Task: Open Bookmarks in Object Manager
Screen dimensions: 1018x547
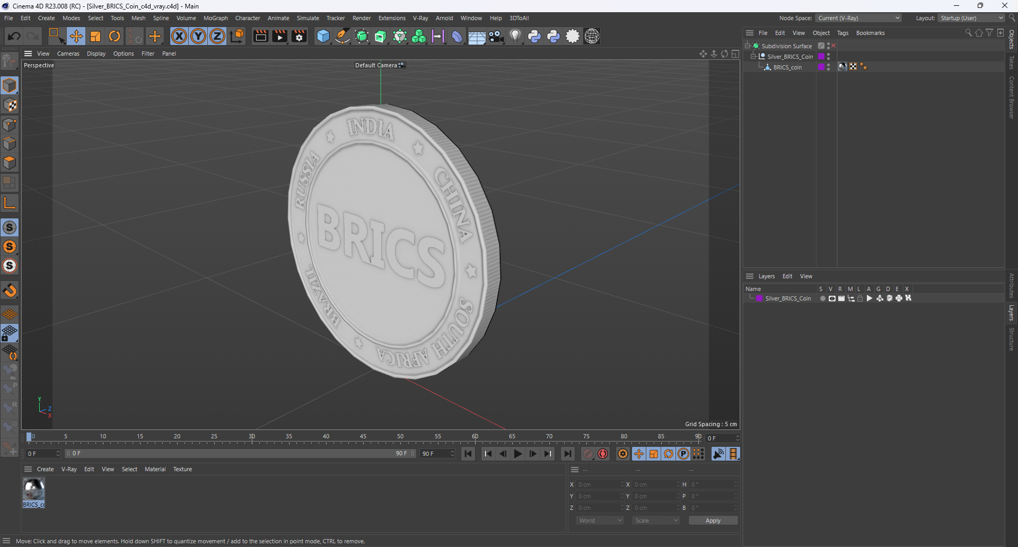Action: [x=870, y=33]
